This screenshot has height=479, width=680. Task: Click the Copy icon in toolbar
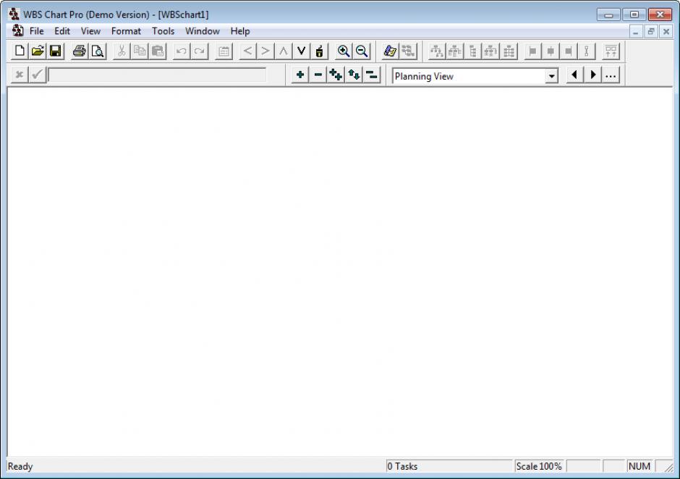[x=140, y=51]
